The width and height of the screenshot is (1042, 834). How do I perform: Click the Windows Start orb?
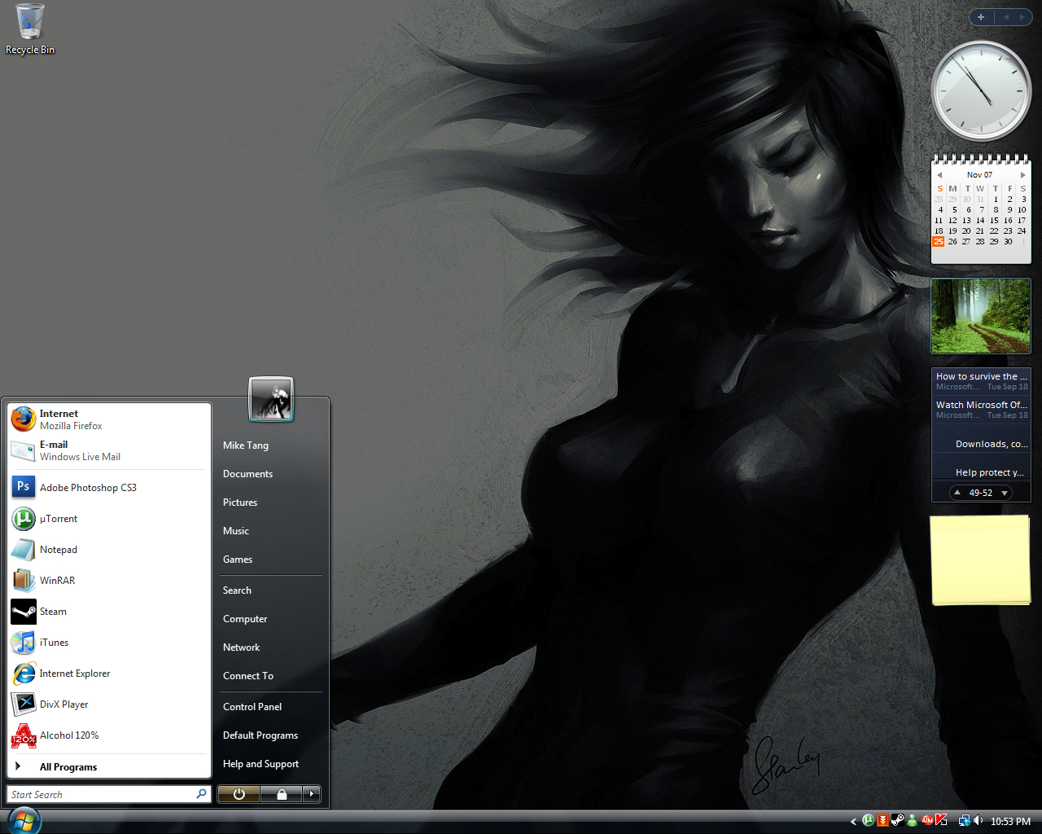24,820
